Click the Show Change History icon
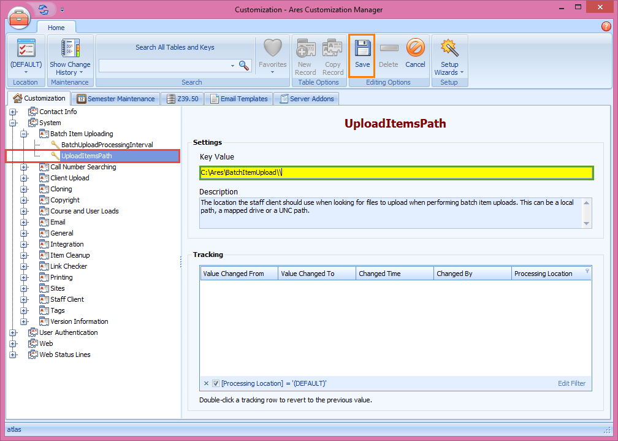Viewport: 618px width, 441px height. pos(69,48)
